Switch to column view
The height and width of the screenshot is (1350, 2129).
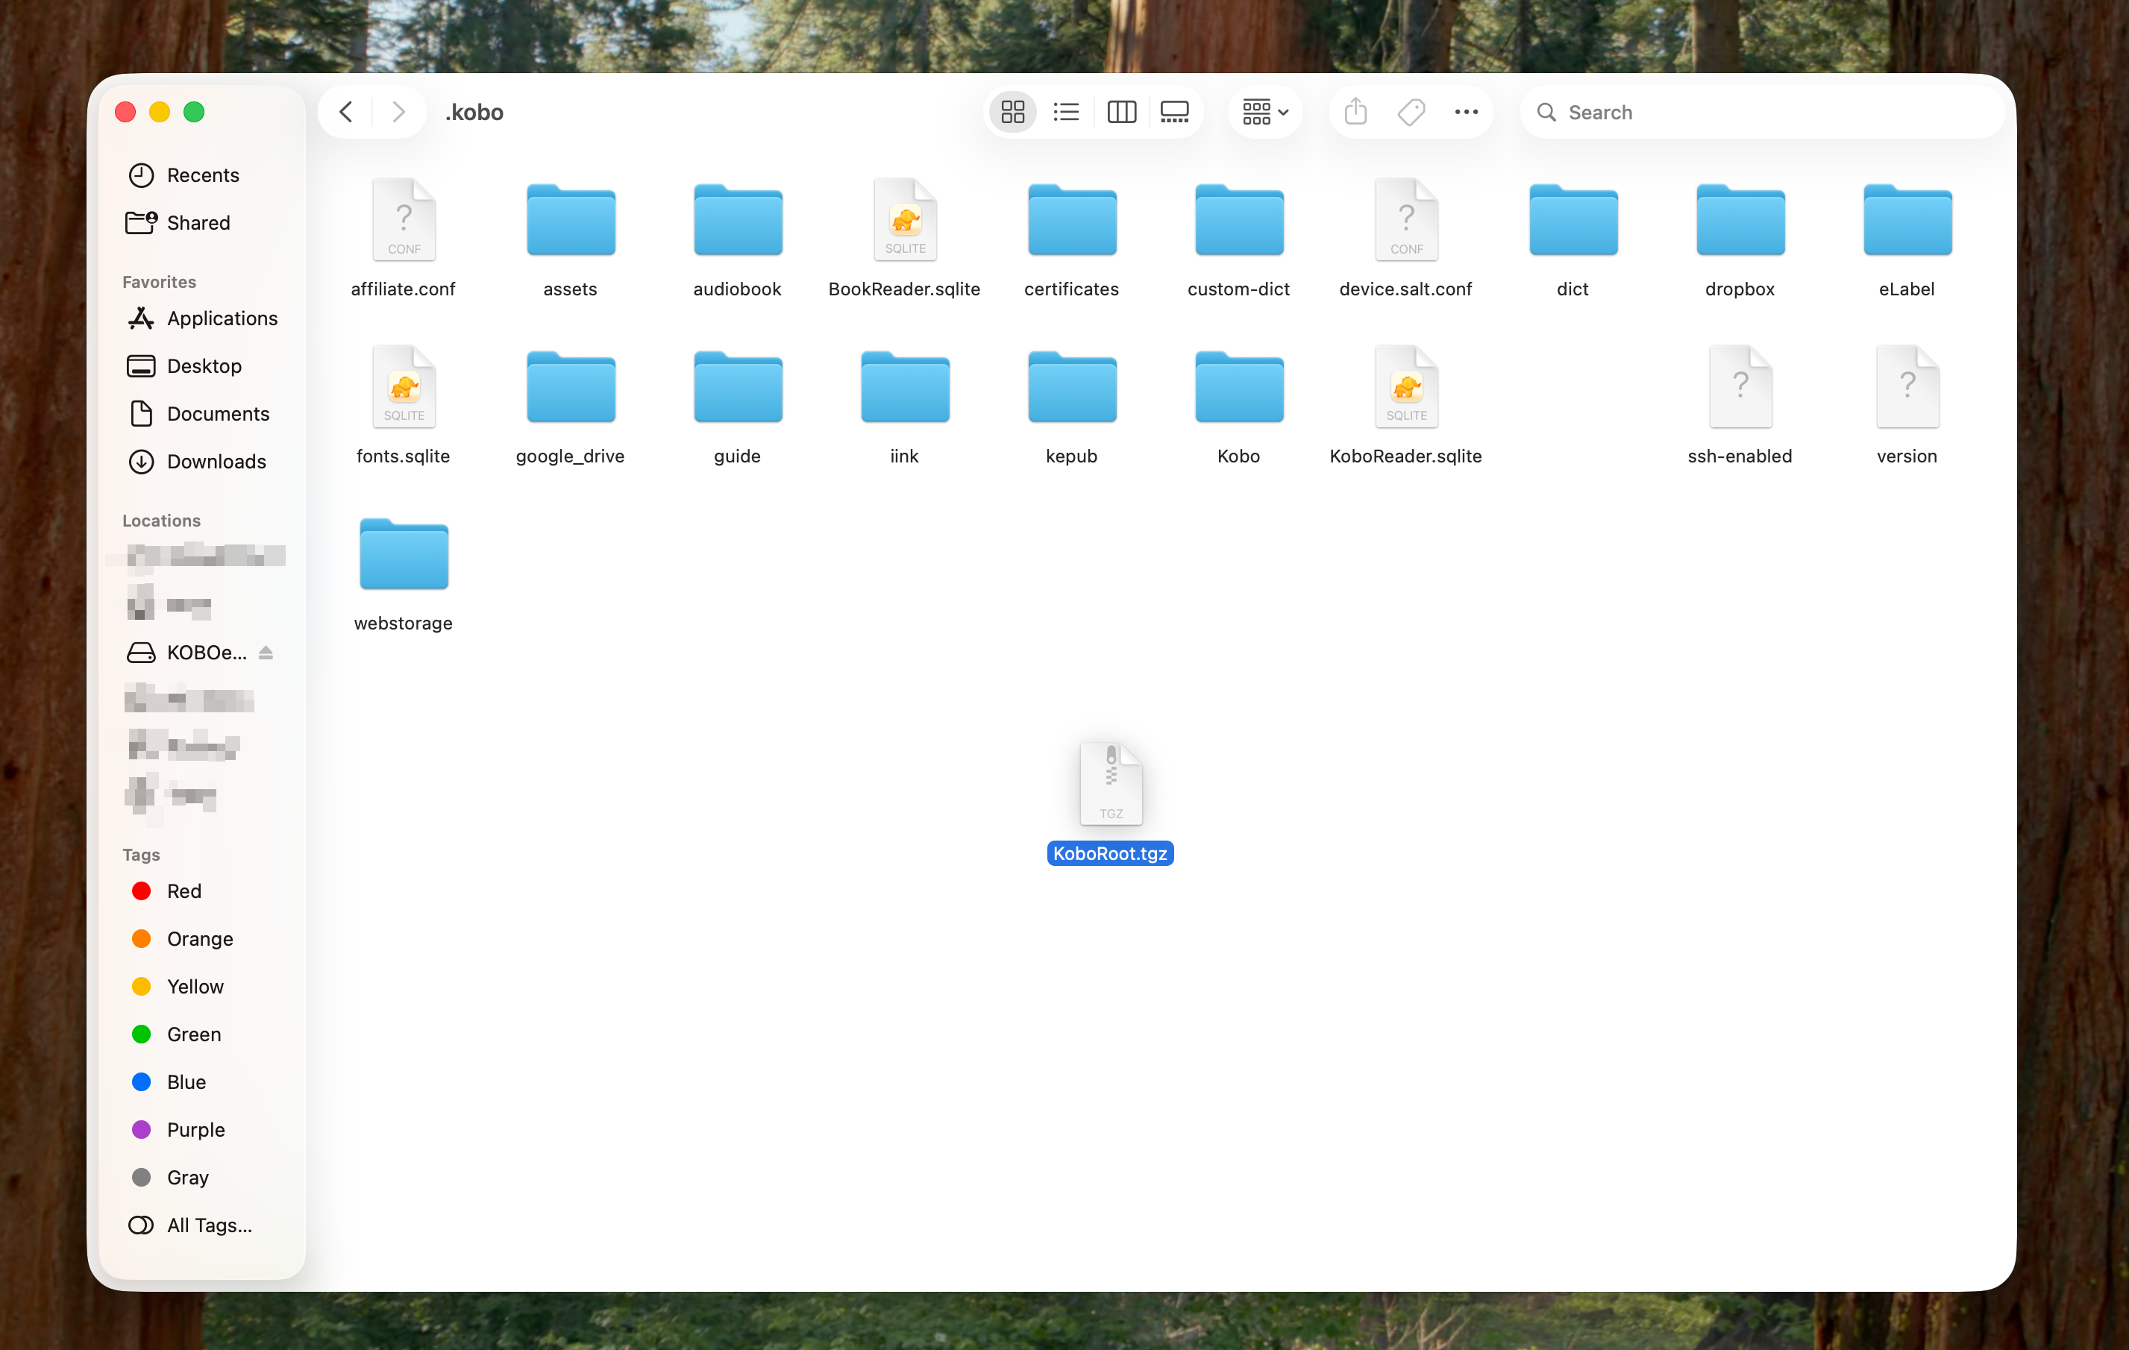click(1121, 113)
